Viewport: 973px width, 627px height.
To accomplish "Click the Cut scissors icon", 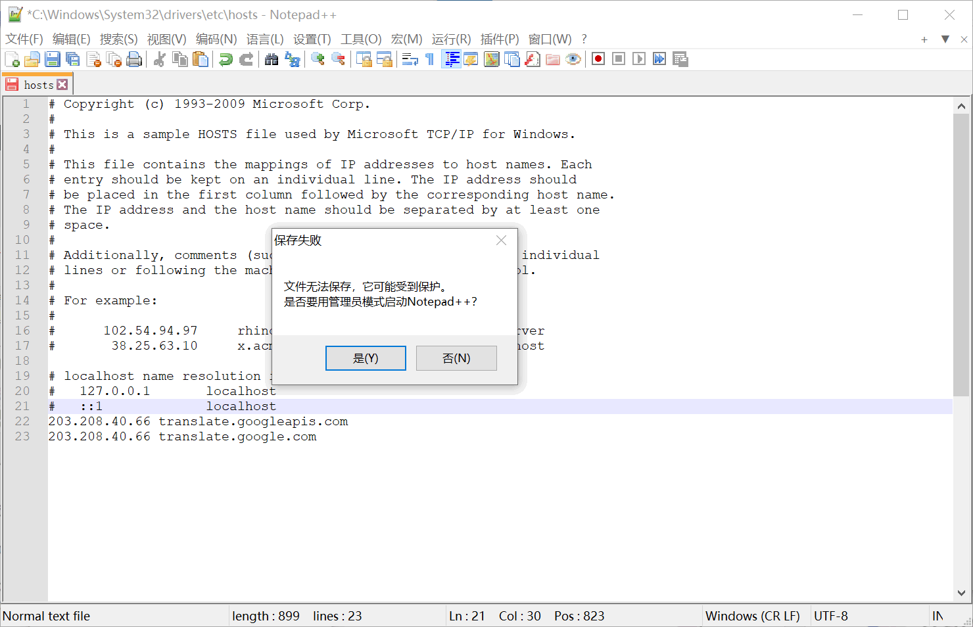I will pyautogui.click(x=159, y=59).
